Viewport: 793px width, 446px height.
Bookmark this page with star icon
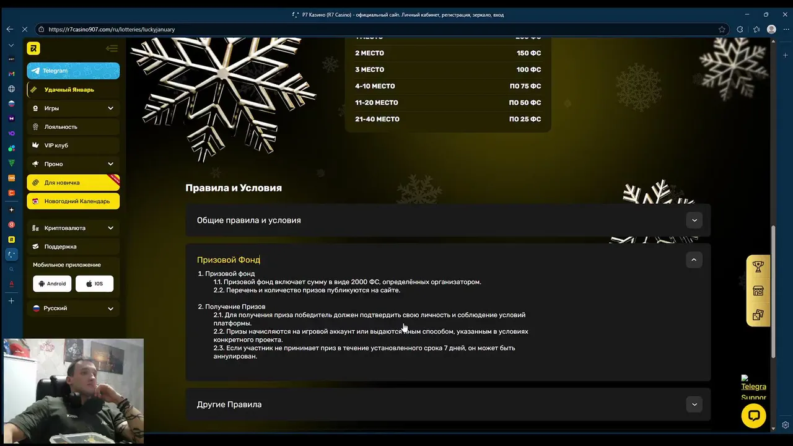click(722, 29)
